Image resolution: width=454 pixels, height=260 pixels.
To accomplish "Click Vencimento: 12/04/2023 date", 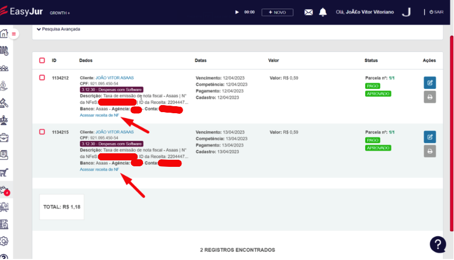I will point(220,78).
